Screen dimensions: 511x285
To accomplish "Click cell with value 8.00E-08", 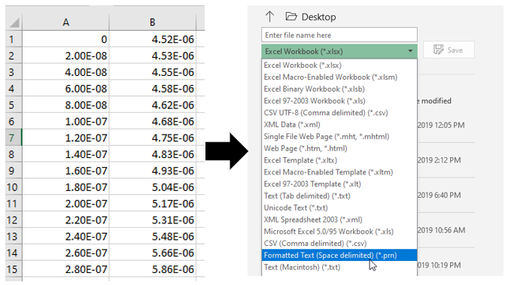I will (65, 105).
